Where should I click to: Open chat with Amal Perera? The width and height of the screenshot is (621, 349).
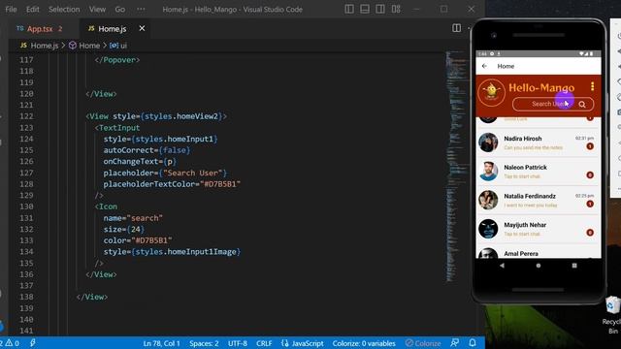point(539,252)
